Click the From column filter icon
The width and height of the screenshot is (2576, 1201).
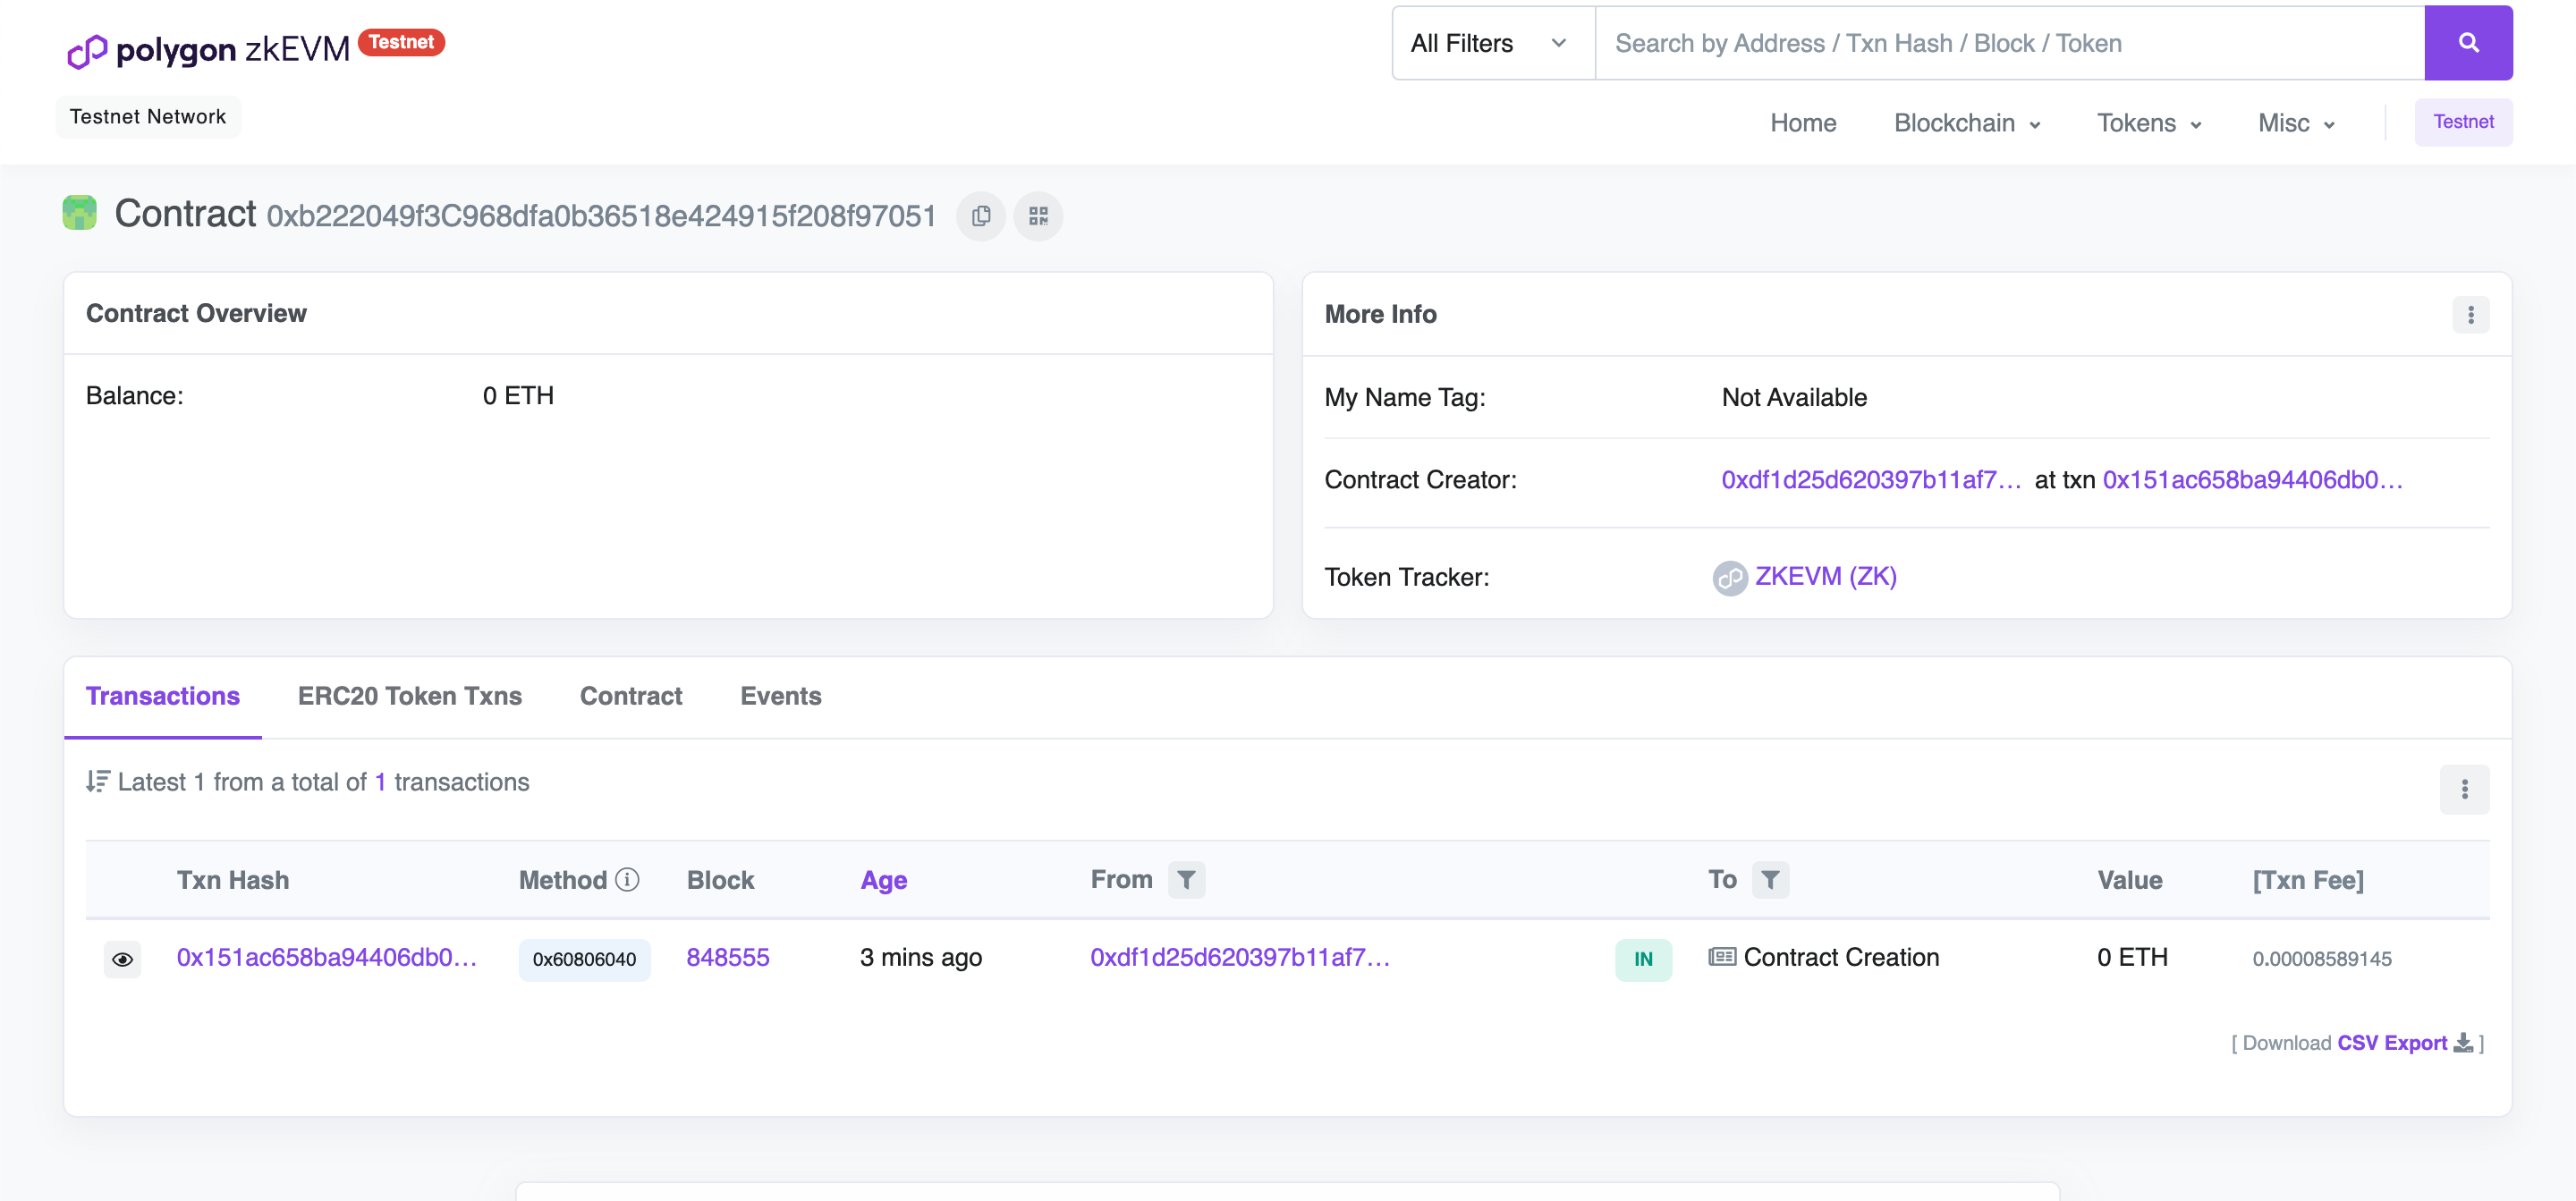pos(1186,880)
